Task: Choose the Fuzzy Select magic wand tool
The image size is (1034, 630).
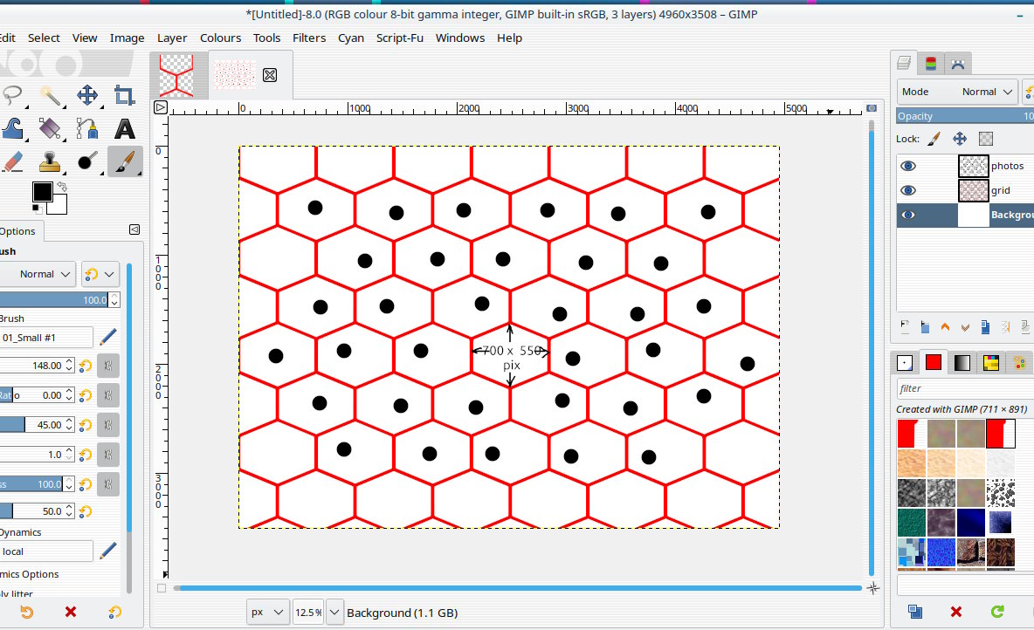Action: click(x=50, y=96)
